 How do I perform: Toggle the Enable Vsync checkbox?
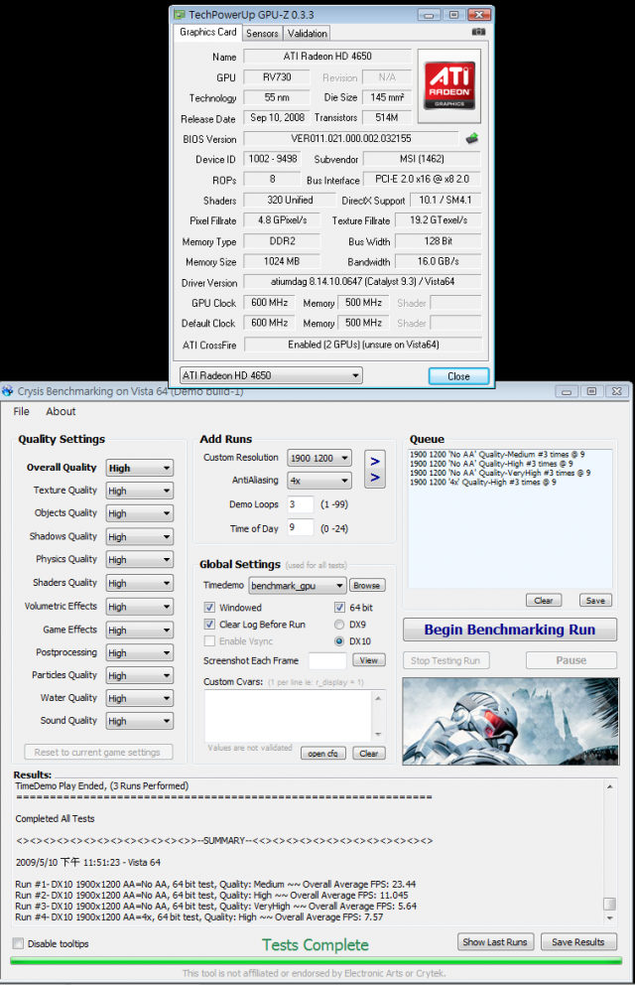pos(209,641)
